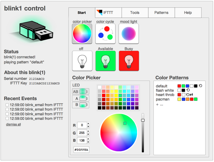Image resolution: width=214 pixels, height=162 pixels.
Task: Select the default color pattern
Action: (x=161, y=86)
